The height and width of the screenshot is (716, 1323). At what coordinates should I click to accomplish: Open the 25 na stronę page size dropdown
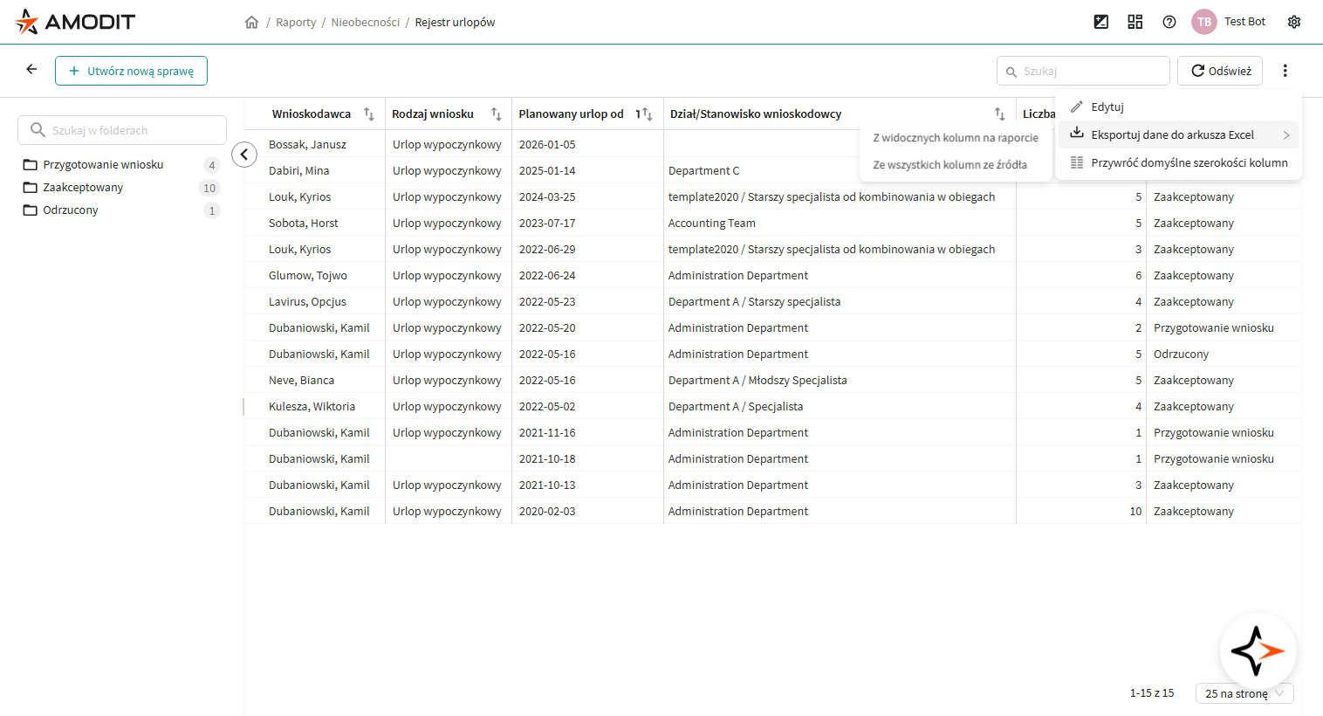pos(1244,693)
